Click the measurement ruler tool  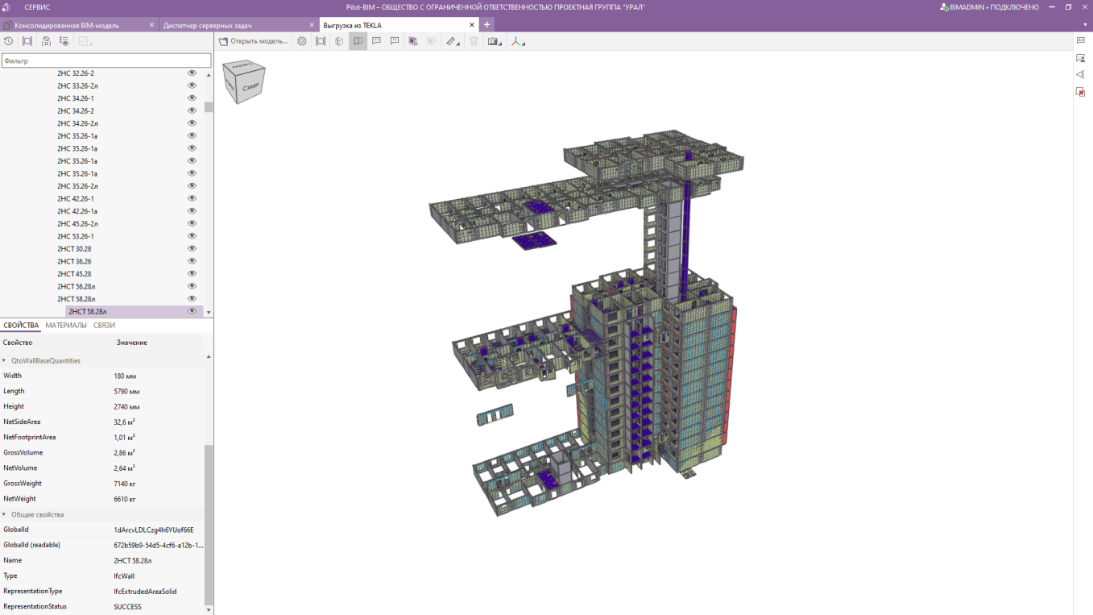451,41
